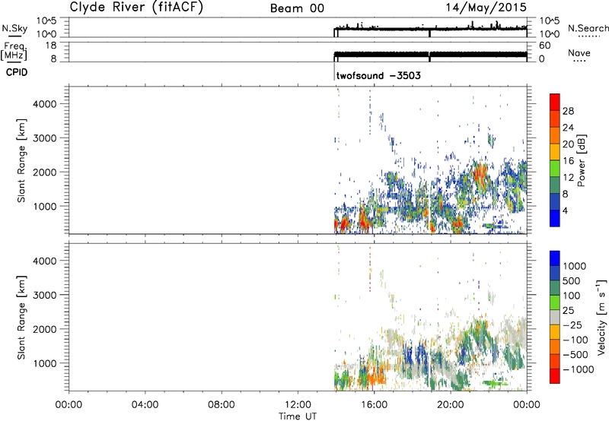Click the Beam 00 label

(297, 8)
